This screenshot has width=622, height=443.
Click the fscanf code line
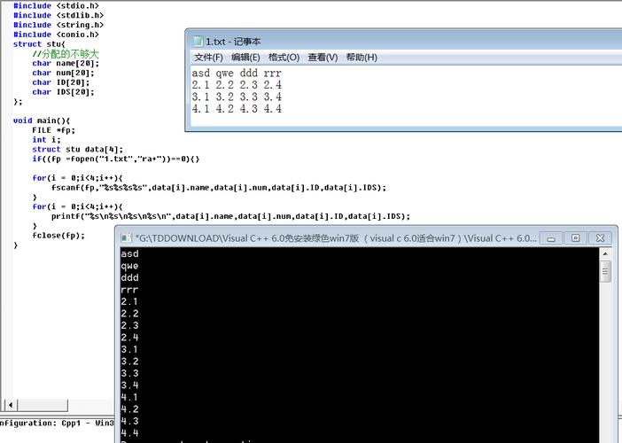[219, 188]
